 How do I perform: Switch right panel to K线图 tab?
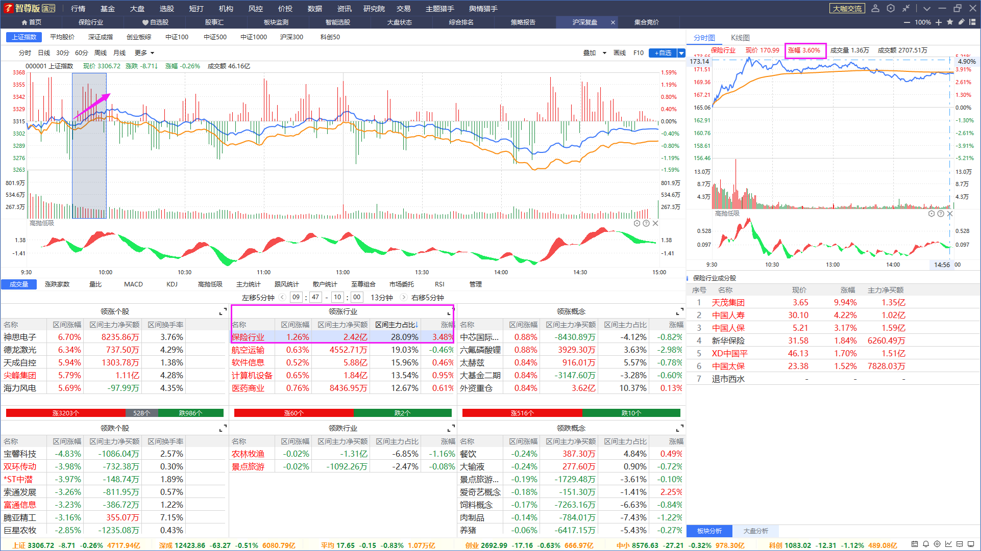[740, 38]
